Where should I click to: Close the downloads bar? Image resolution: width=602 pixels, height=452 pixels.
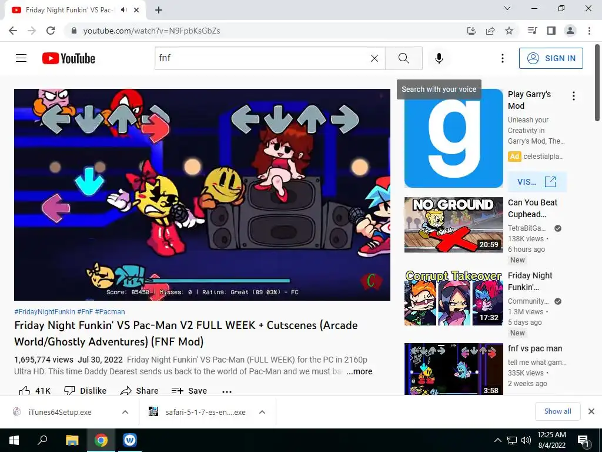(x=591, y=411)
